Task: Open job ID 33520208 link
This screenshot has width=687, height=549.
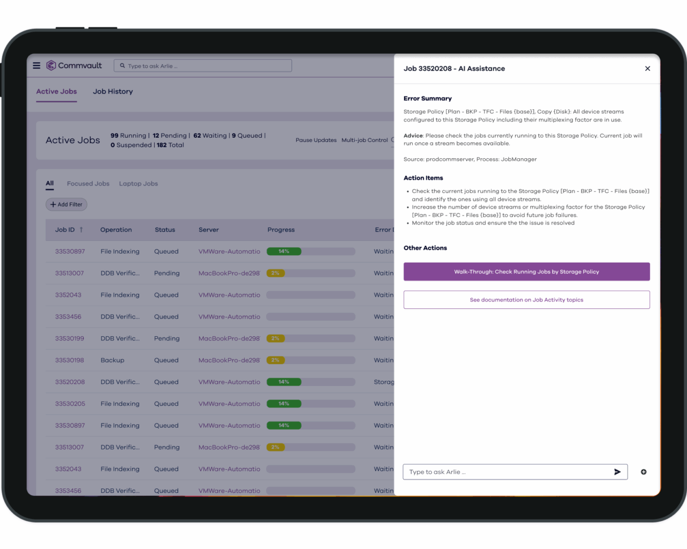Action: point(70,382)
